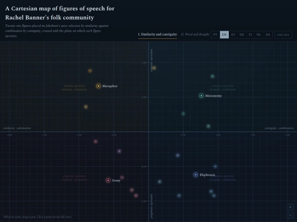Select highest blue point left of Ekphrasis
The height and width of the screenshot is (222, 297).
click(x=178, y=155)
